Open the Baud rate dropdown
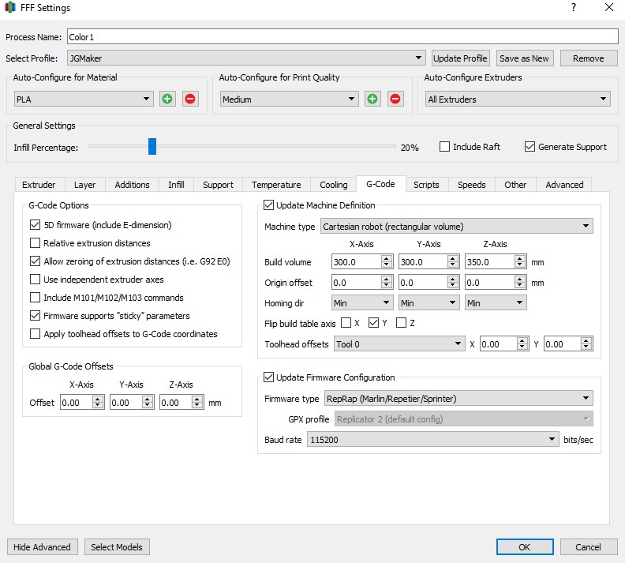 click(x=432, y=439)
